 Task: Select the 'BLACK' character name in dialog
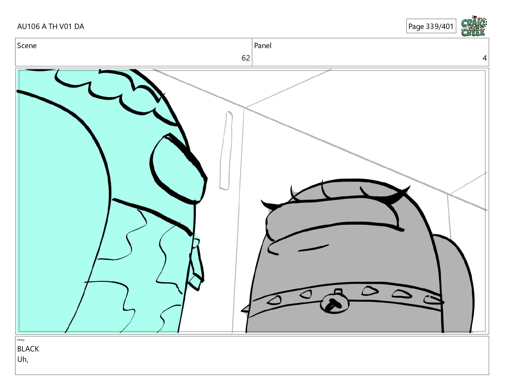pos(28,349)
